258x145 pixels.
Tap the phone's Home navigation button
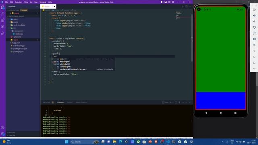click(221, 113)
